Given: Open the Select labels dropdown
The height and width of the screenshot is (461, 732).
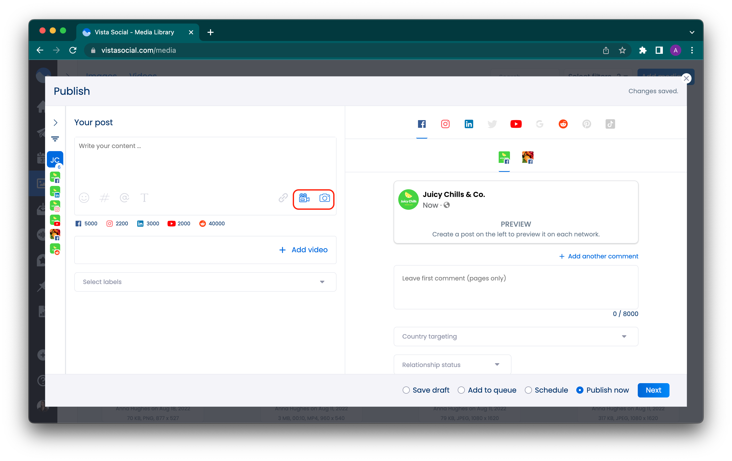Looking at the screenshot, I should pos(205,282).
